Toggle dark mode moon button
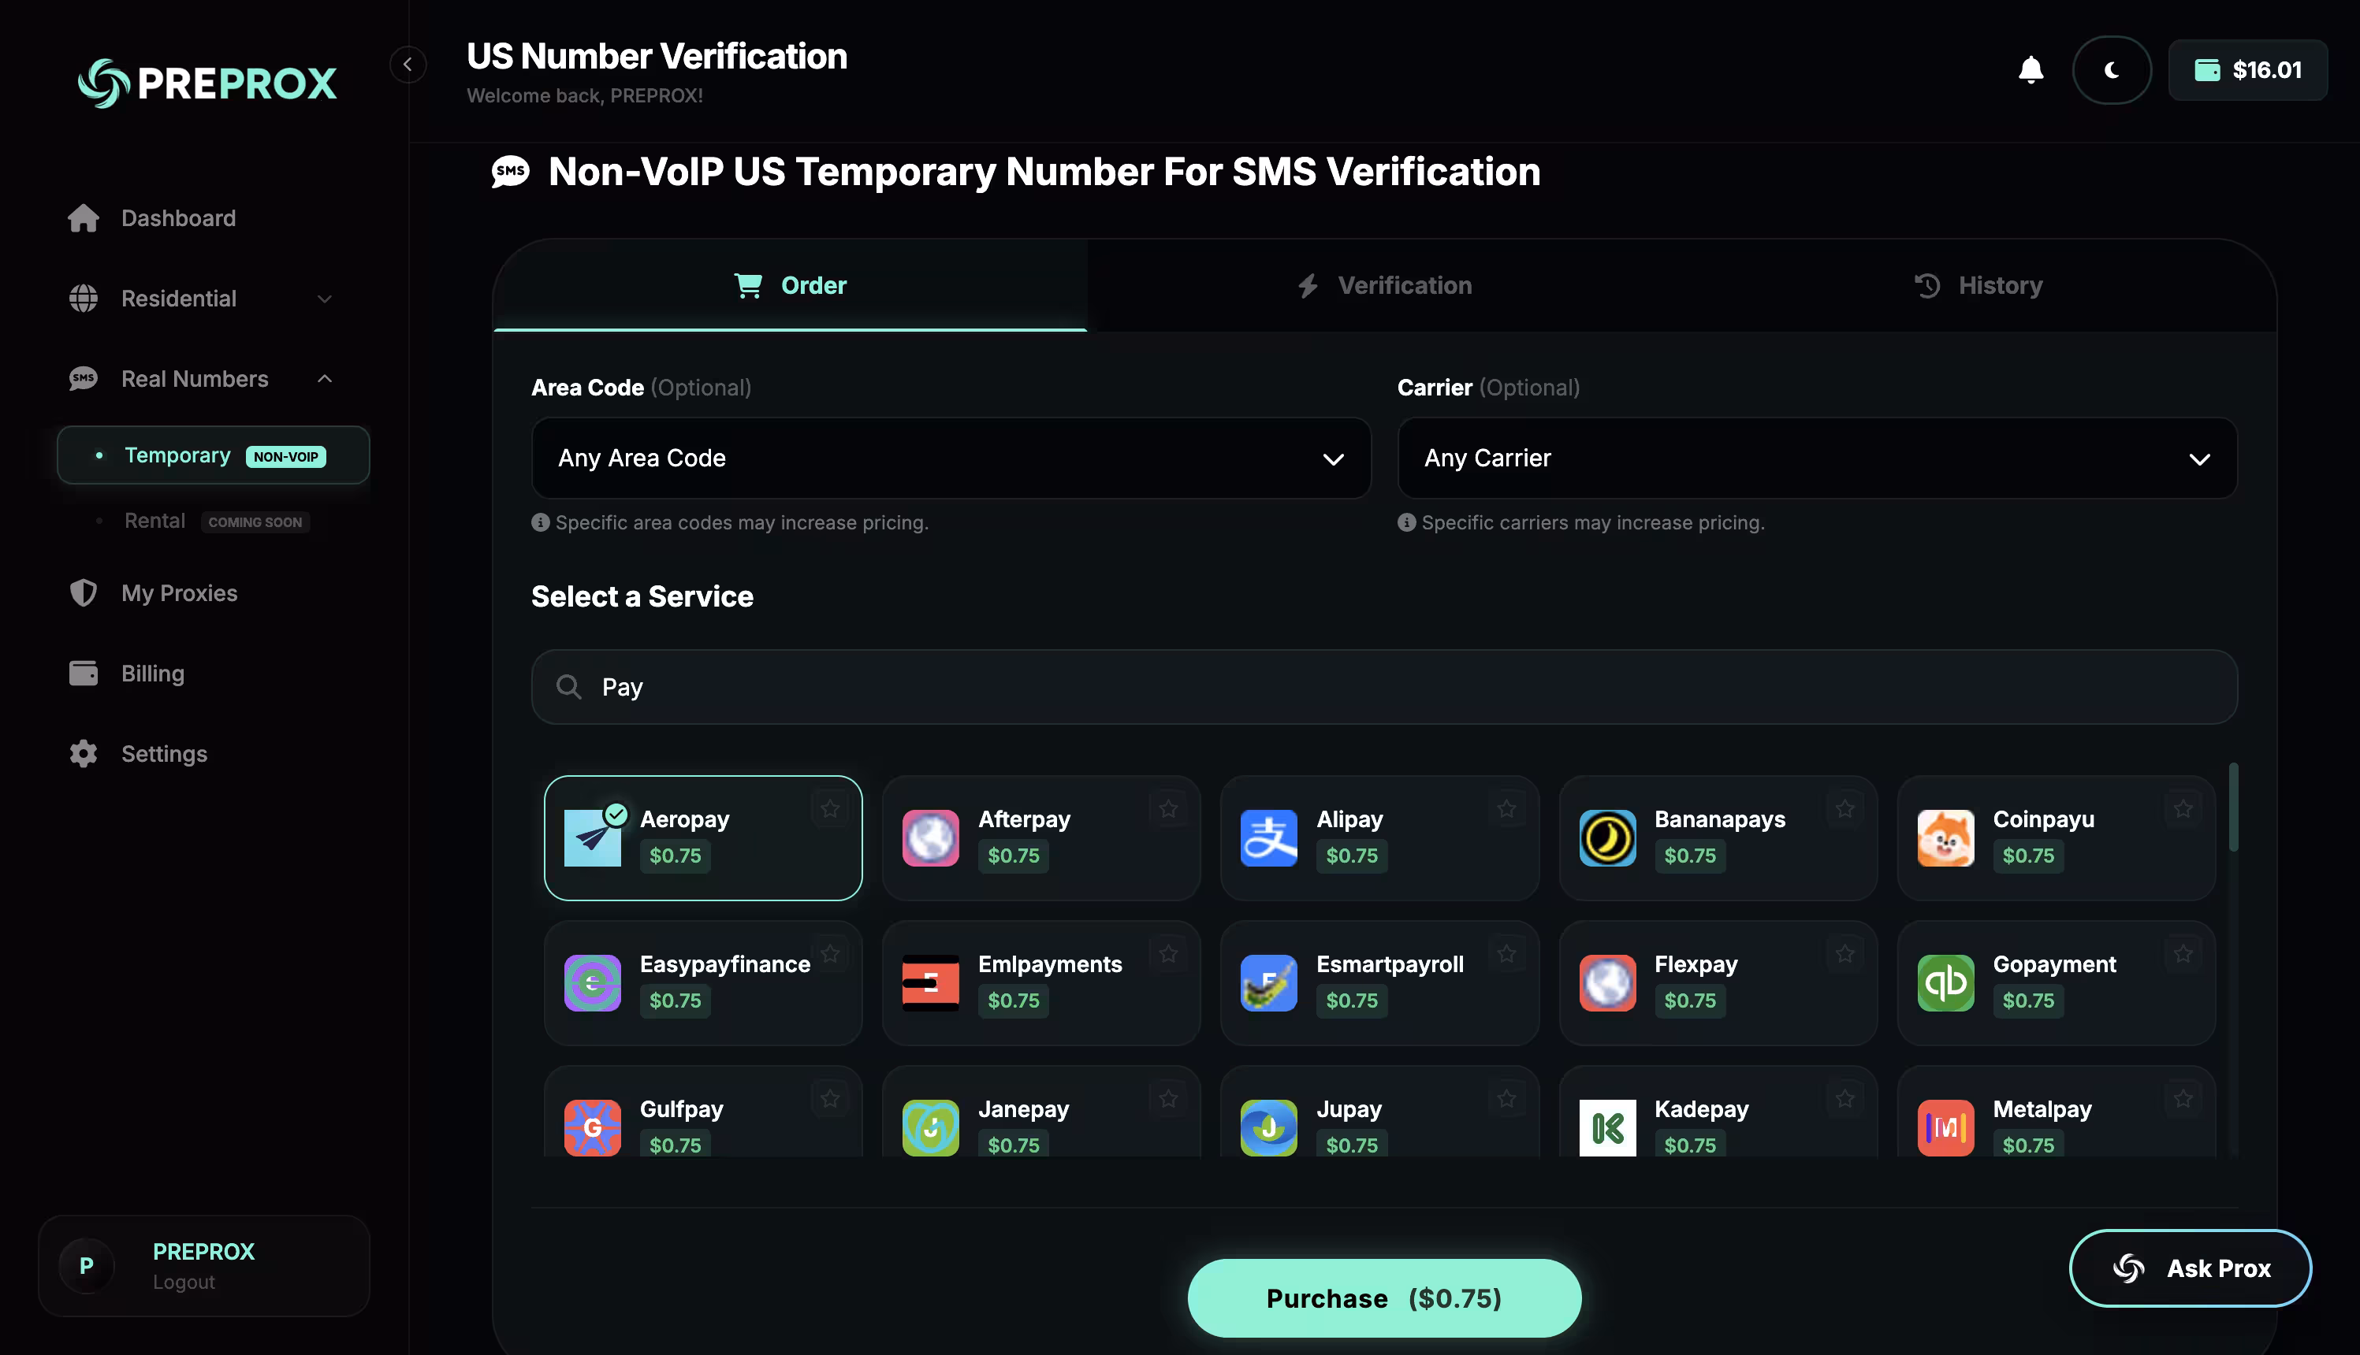This screenshot has width=2360, height=1355. [2112, 70]
